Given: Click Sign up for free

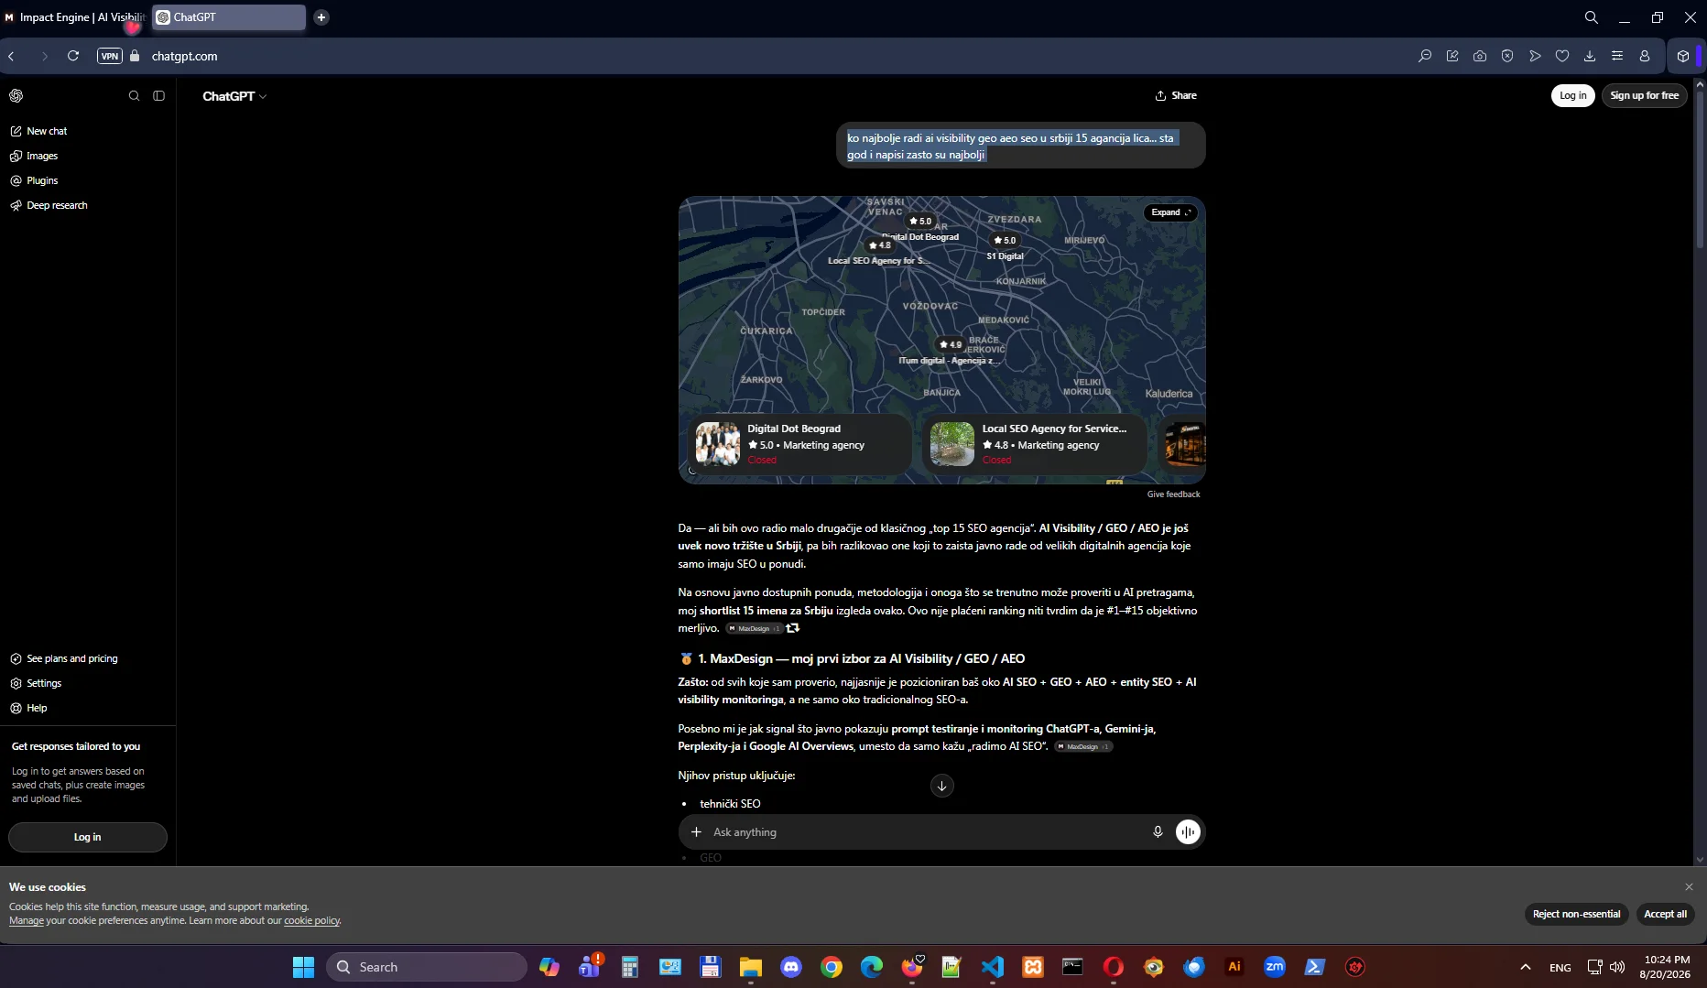Looking at the screenshot, I should pos(1645,95).
